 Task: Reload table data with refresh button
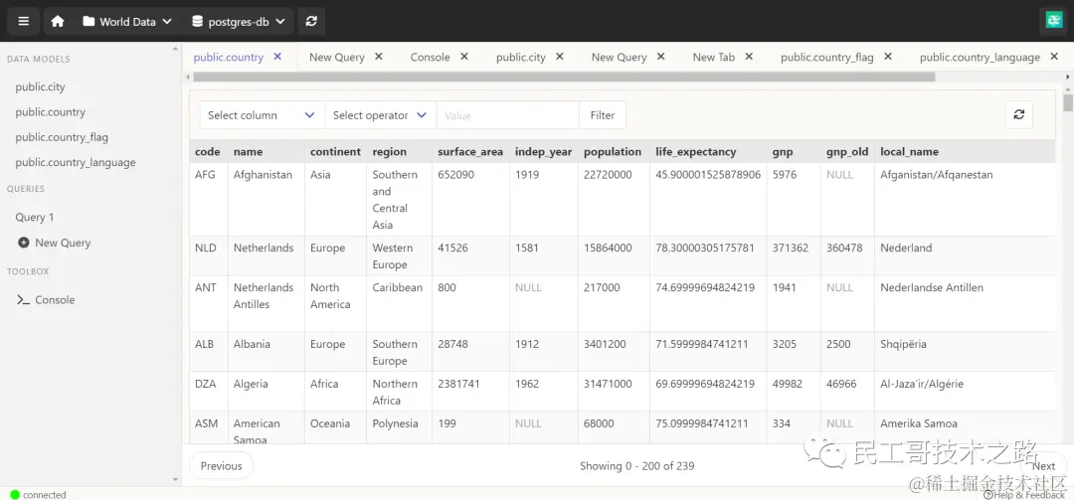pos(1019,115)
